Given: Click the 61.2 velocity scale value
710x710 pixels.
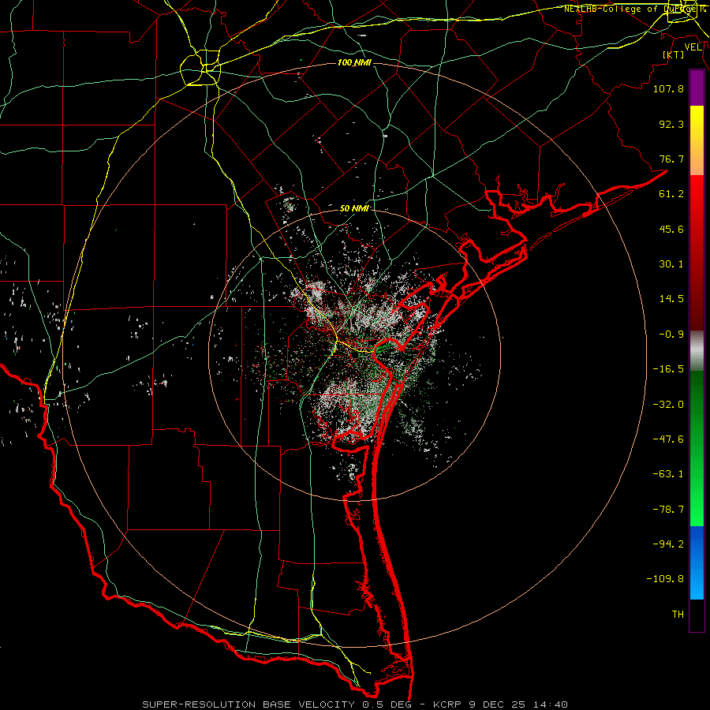Looking at the screenshot, I should tap(671, 194).
